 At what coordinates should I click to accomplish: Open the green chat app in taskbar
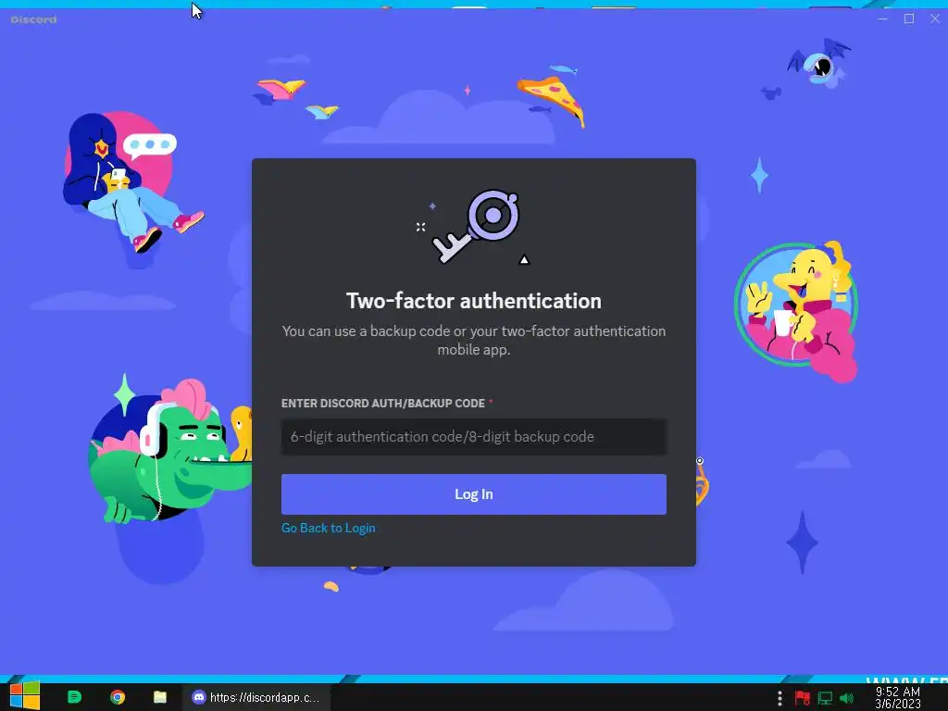[x=74, y=697]
